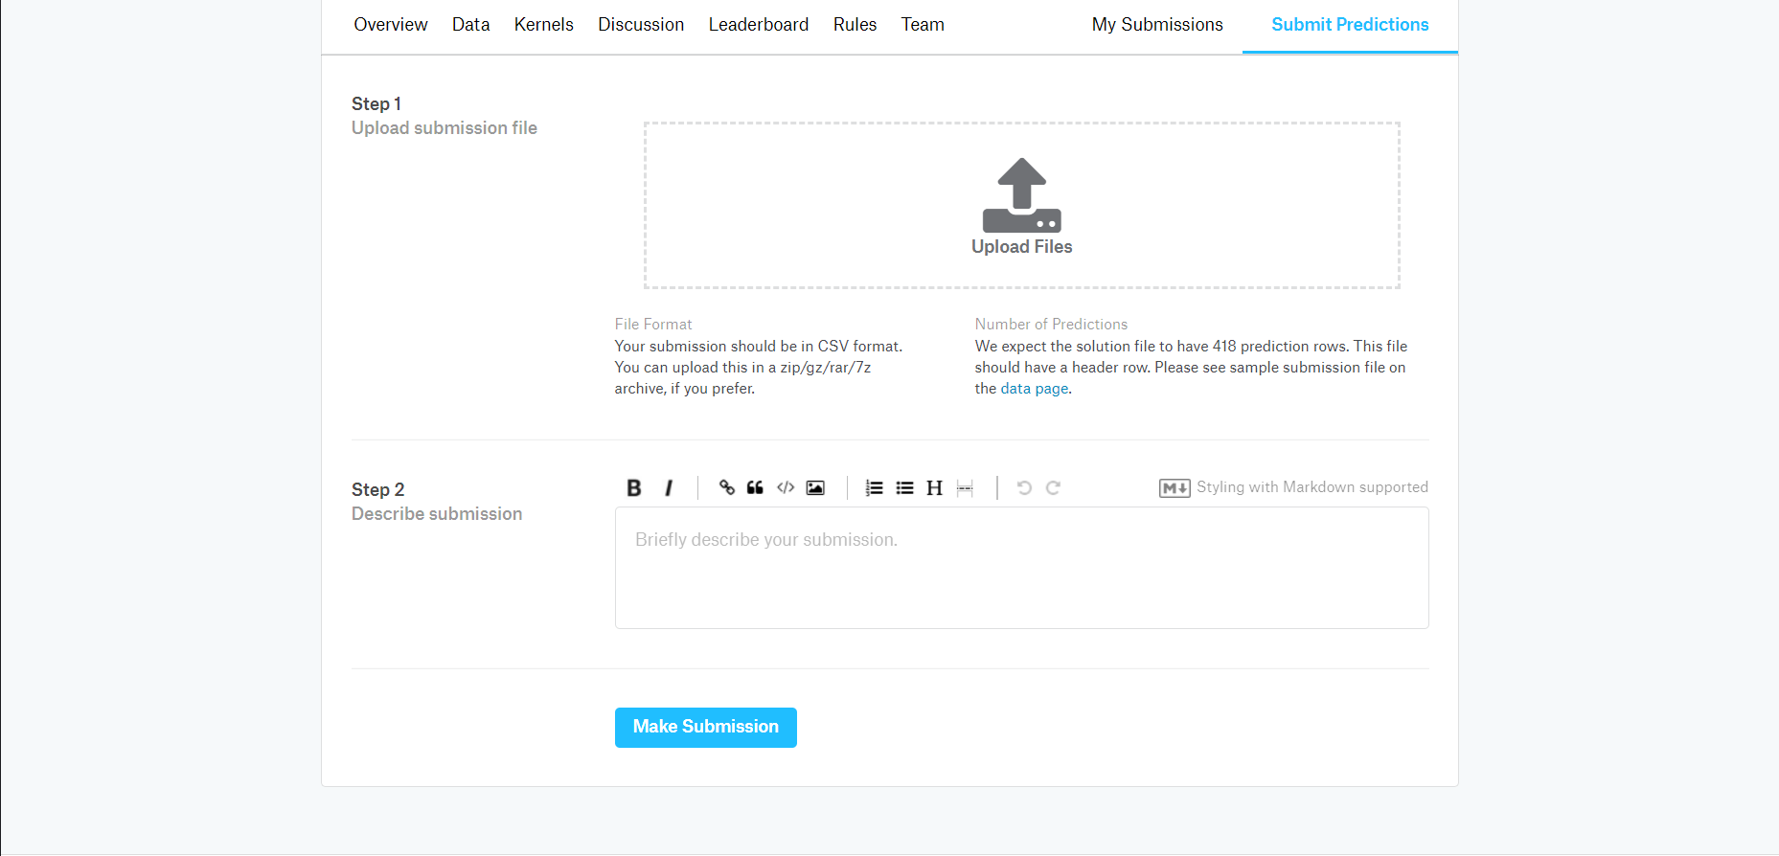This screenshot has width=1779, height=856.
Task: Click the 'Step 1' label
Action: click(x=376, y=103)
